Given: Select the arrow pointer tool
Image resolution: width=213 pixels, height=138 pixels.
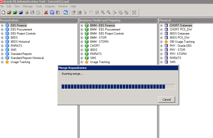Looking at the screenshot, I should pyautogui.click(x=85, y=13).
